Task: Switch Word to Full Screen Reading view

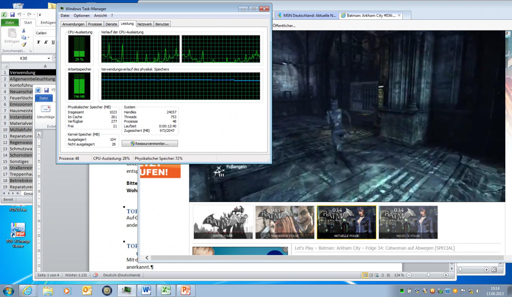Action: (371, 275)
